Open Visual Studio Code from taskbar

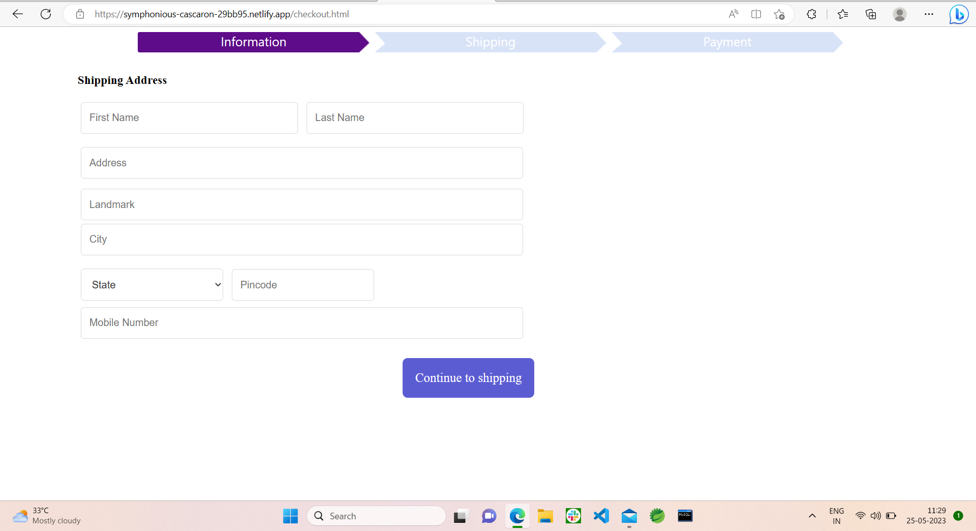(601, 516)
